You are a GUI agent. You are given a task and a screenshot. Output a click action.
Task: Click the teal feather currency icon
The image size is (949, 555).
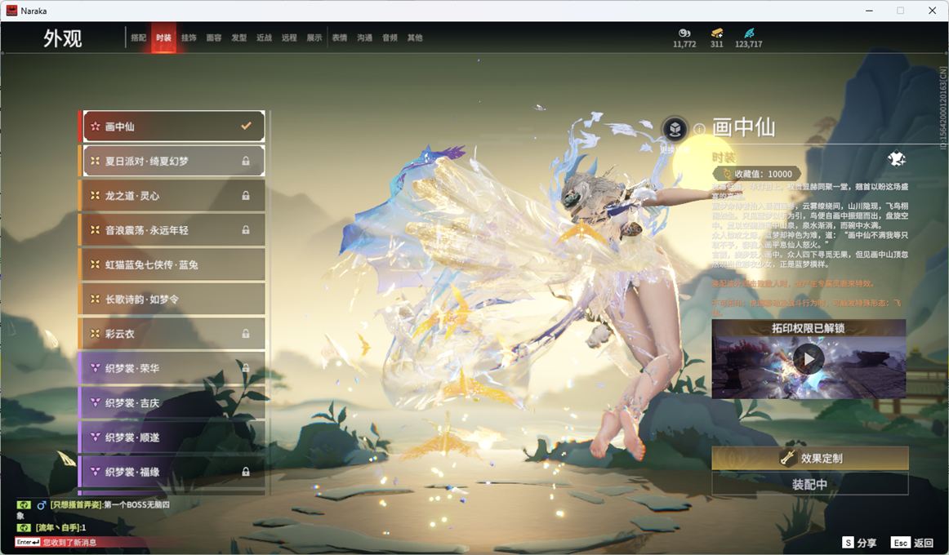(x=748, y=33)
